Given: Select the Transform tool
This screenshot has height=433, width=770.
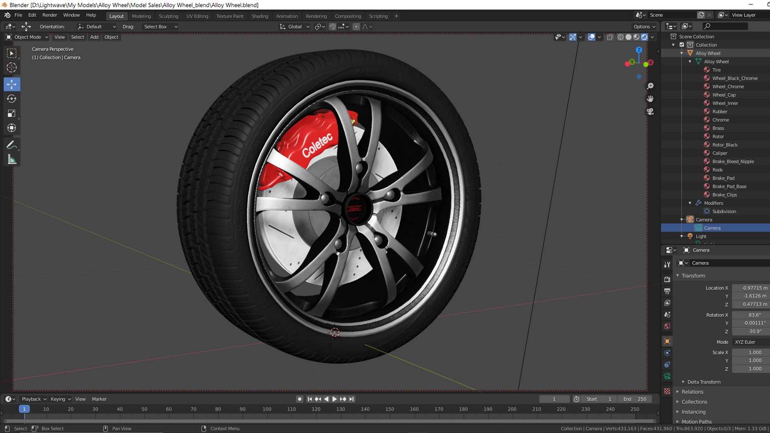Looking at the screenshot, I should [x=12, y=128].
